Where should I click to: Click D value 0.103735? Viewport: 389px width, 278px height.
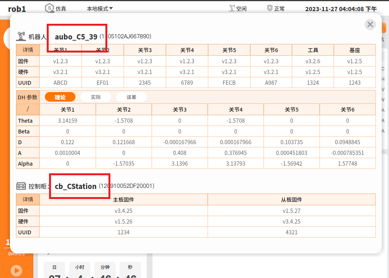pyautogui.click(x=292, y=142)
